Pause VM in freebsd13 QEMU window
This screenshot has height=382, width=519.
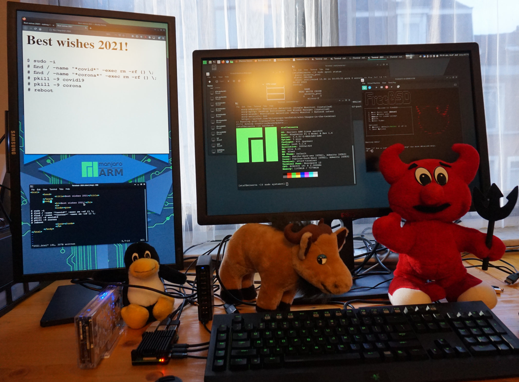point(381,87)
